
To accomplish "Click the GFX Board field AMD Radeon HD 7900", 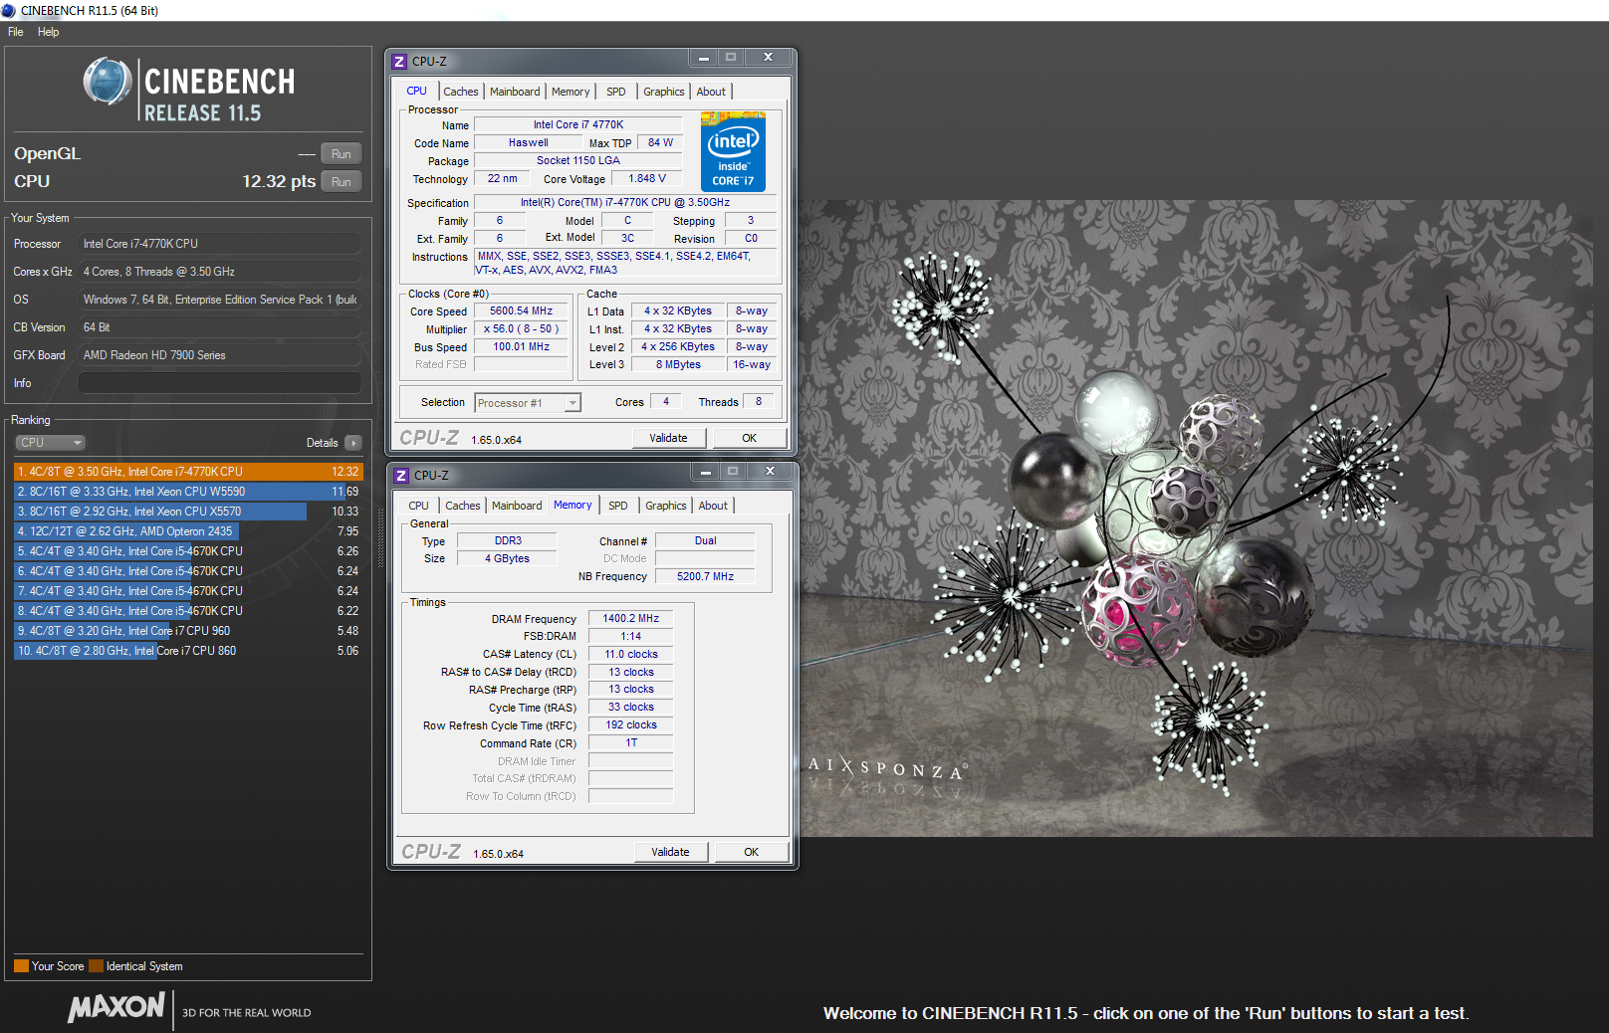I will [219, 355].
